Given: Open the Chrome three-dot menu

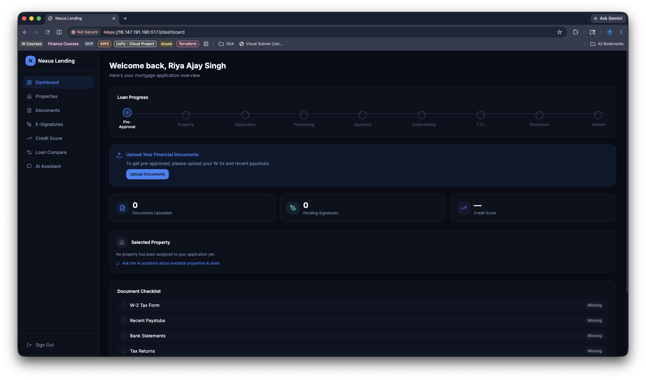Looking at the screenshot, I should click(621, 32).
